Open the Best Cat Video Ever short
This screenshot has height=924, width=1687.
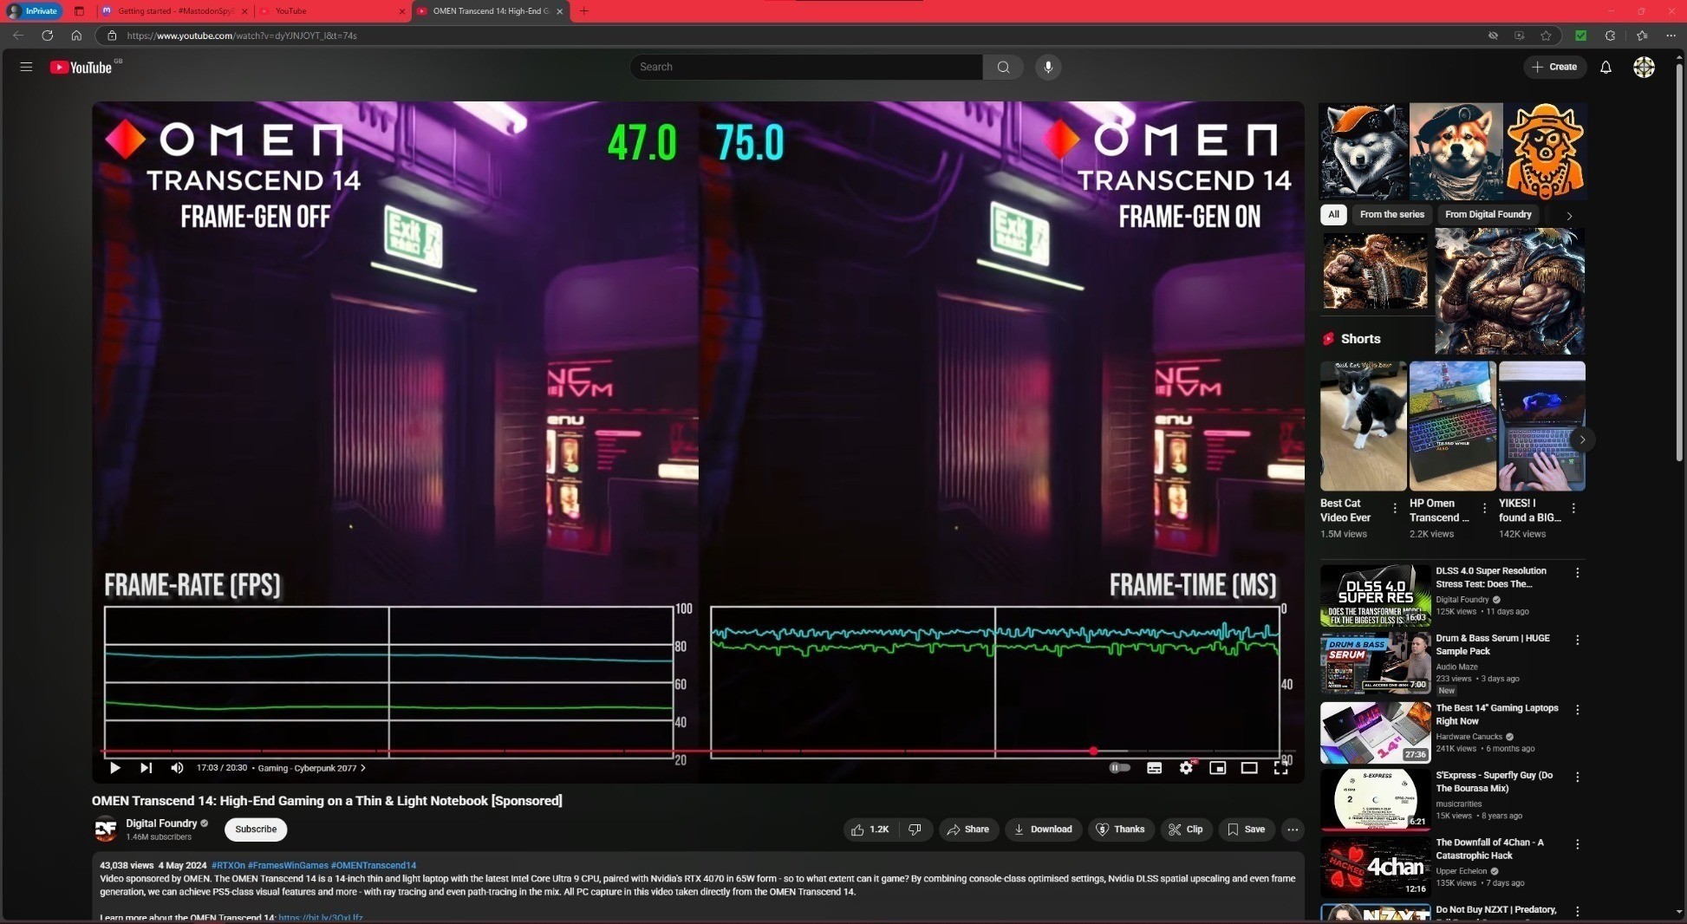click(x=1363, y=426)
